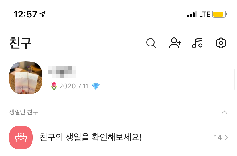Tap the location arrow beside the clock
The width and height of the screenshot is (237, 156).
point(42,14)
